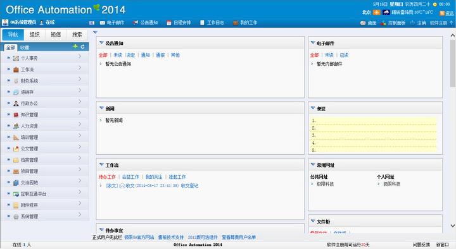Collapse the 新闻 panel with its triangle
Screen dimensions: 456x249
click(x=101, y=108)
